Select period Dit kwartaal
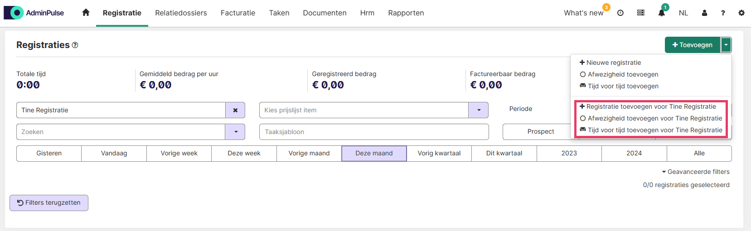The width and height of the screenshot is (751, 231). pos(504,153)
